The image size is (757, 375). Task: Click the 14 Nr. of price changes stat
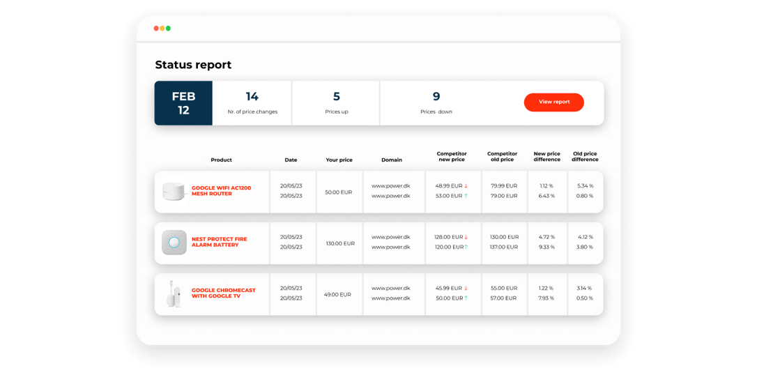[x=252, y=103]
